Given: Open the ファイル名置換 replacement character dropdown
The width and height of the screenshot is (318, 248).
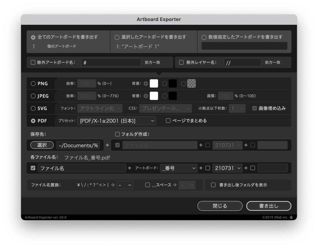Looking at the screenshot, I should (125, 185).
